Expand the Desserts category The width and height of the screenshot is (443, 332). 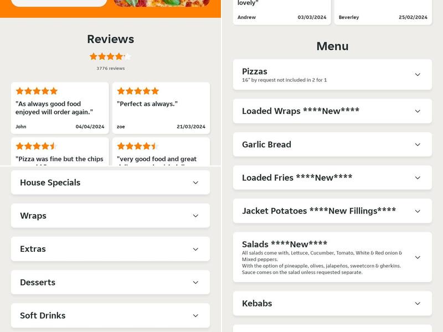click(x=195, y=282)
